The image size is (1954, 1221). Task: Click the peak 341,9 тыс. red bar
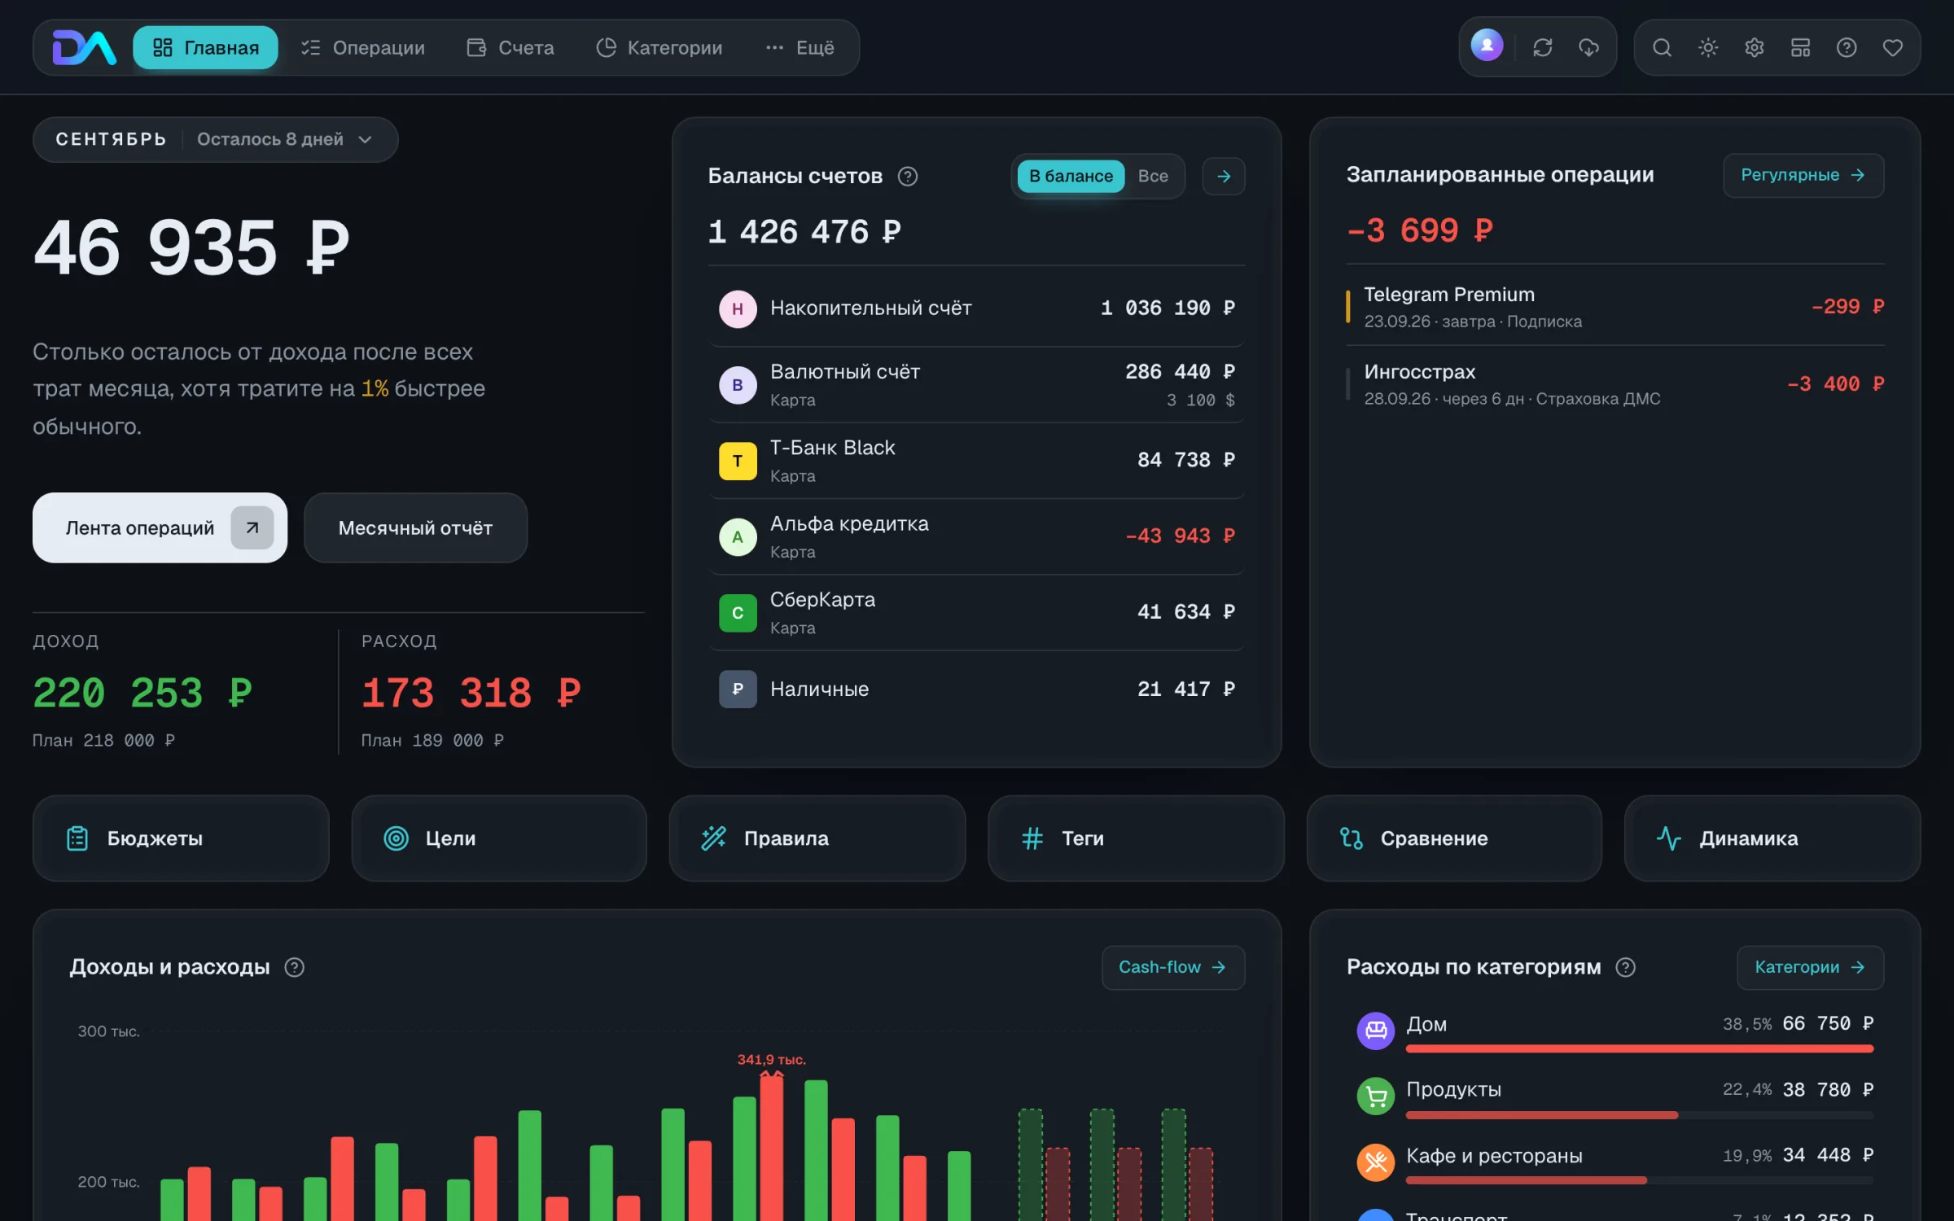pyautogui.click(x=772, y=1146)
